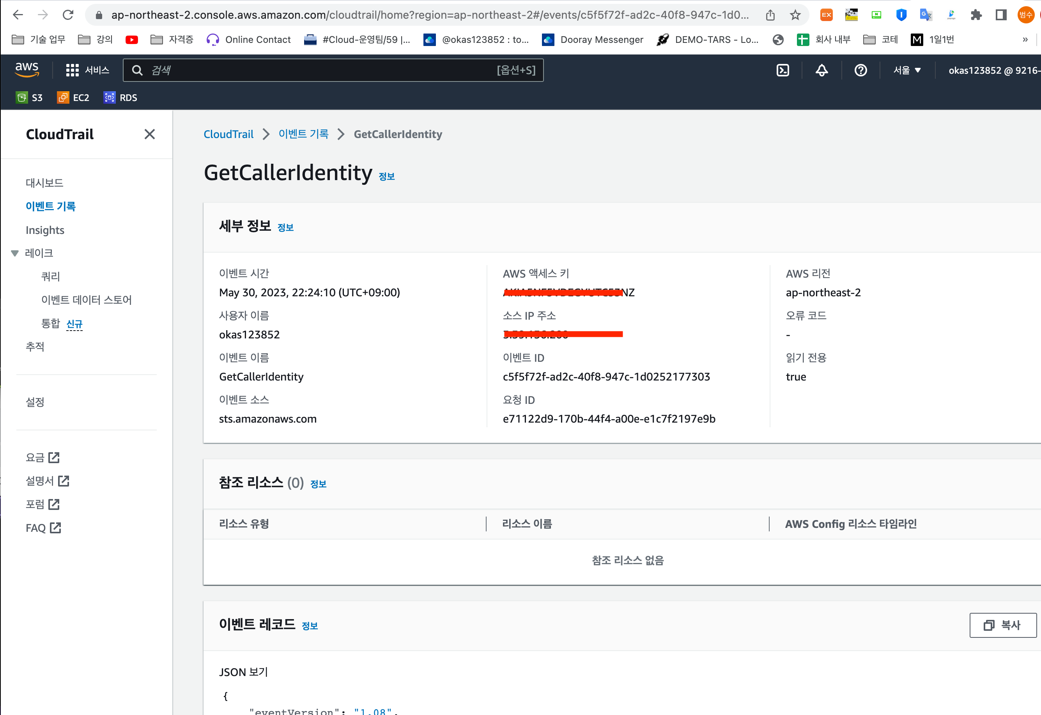Screen dimensions: 1041x715
Task: Show more bookmarks with chevron
Action: tap(1025, 40)
